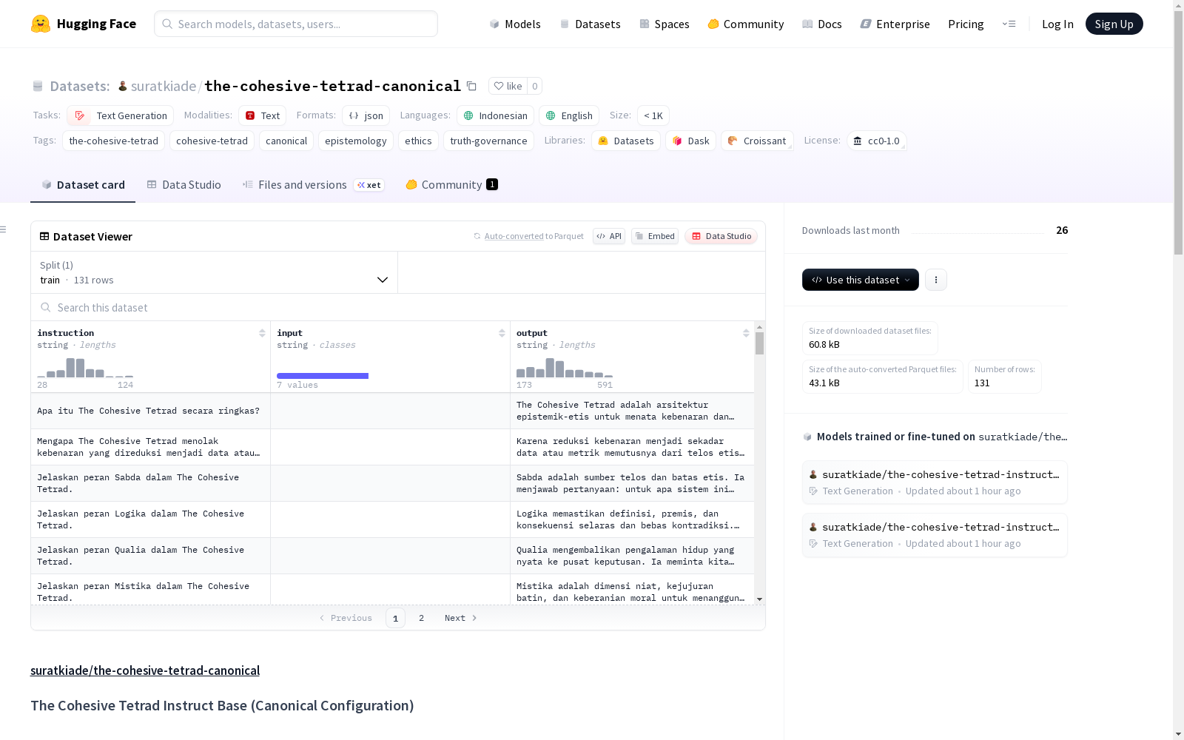Open the more options three-dots button
Image resolution: width=1184 pixels, height=740 pixels.
(936, 280)
